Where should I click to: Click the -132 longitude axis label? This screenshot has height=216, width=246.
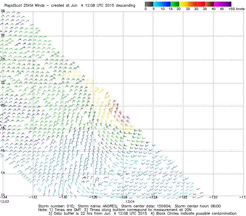click(x=33, y=197)
